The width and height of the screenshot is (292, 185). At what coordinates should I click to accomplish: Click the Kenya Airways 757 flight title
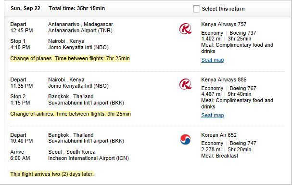(224, 24)
